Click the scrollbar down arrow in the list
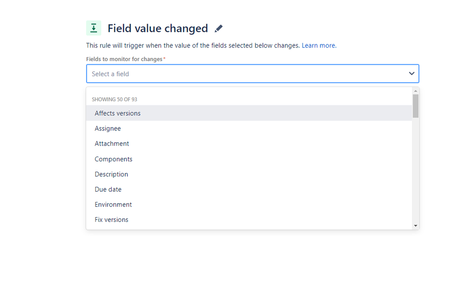Viewport: 473px width, 289px height. (415, 226)
